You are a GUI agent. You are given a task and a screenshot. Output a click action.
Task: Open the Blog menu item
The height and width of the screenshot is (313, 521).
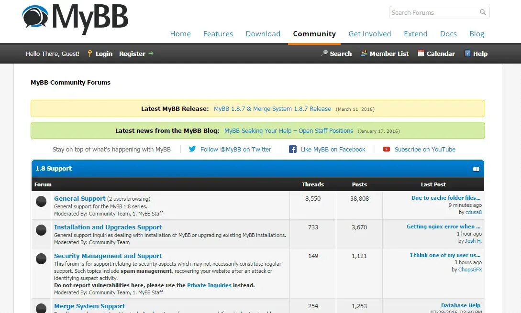[477, 33]
